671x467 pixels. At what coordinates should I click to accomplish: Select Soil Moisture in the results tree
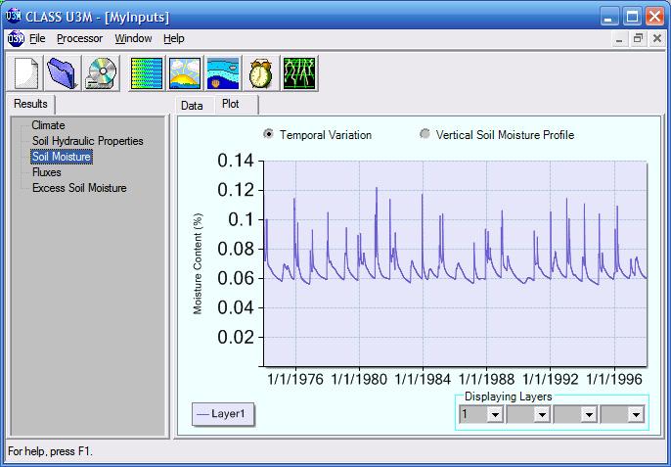62,157
